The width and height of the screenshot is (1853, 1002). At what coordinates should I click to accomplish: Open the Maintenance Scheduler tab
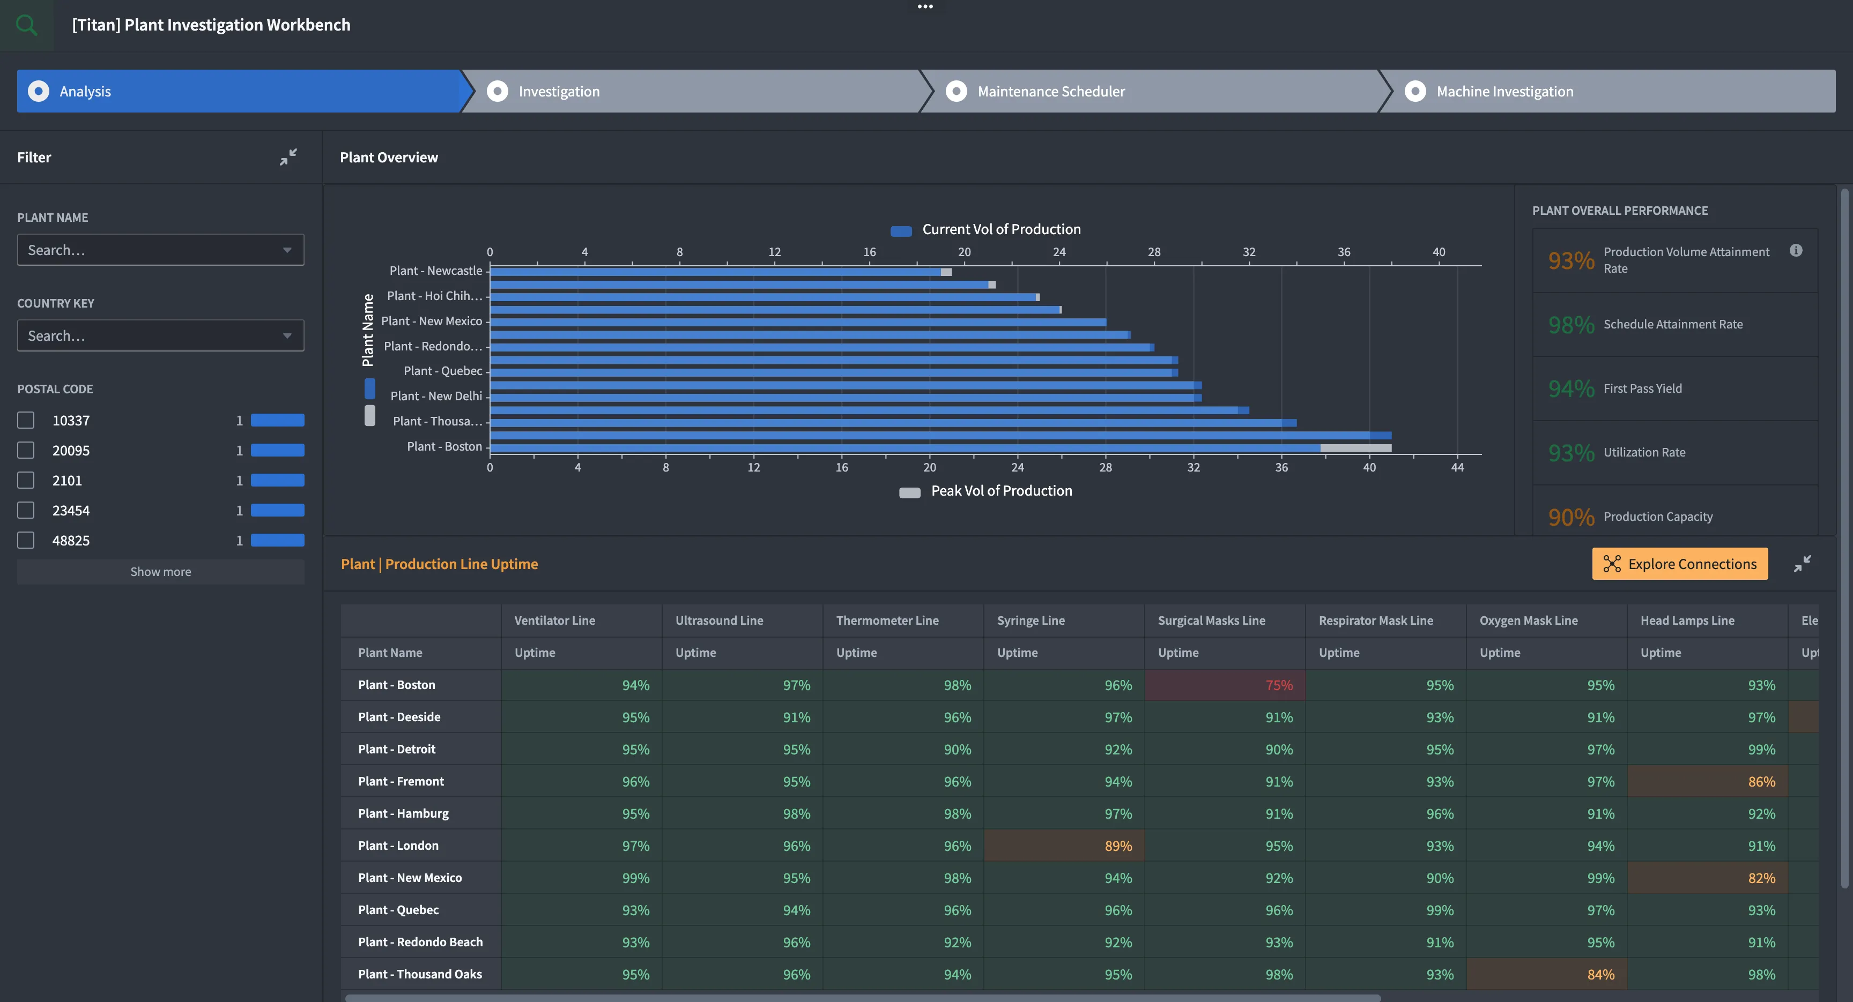coord(1050,91)
